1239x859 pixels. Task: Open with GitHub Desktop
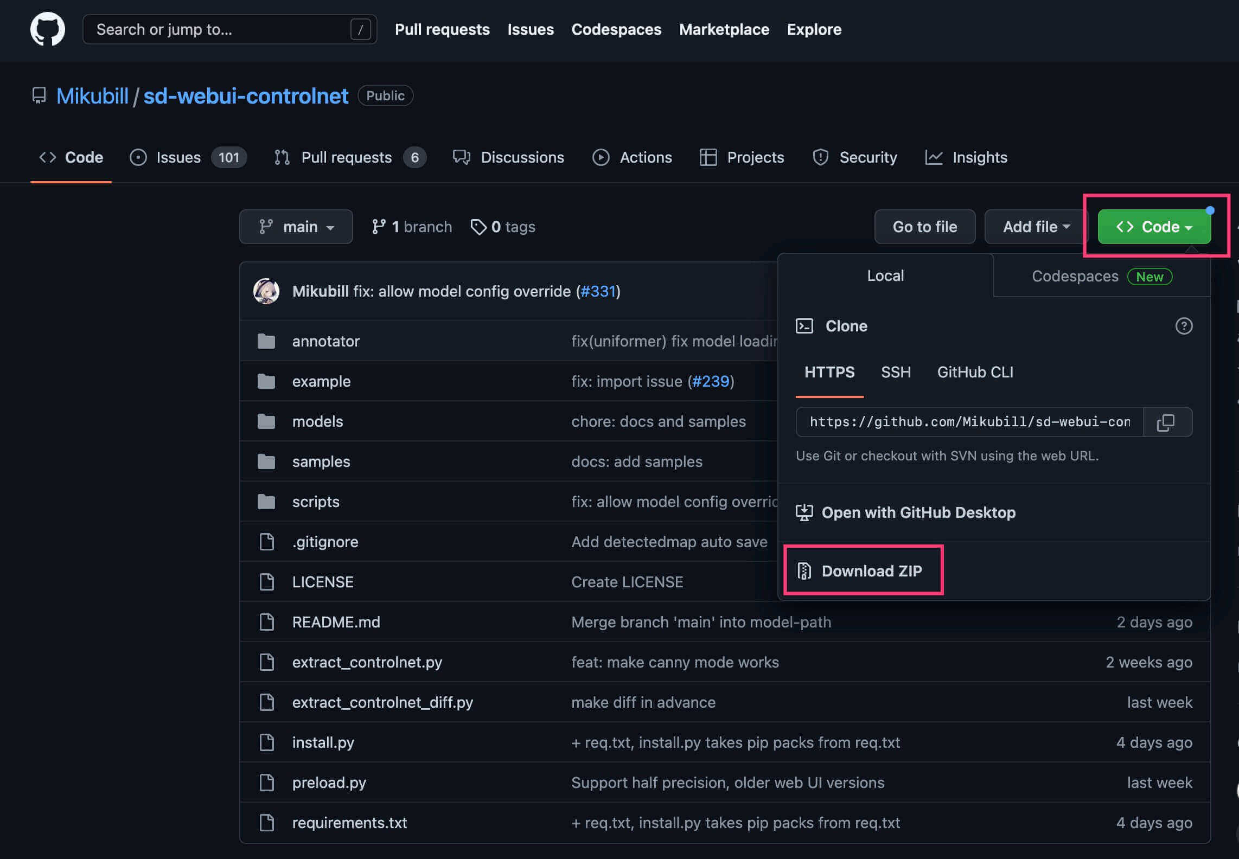point(918,512)
